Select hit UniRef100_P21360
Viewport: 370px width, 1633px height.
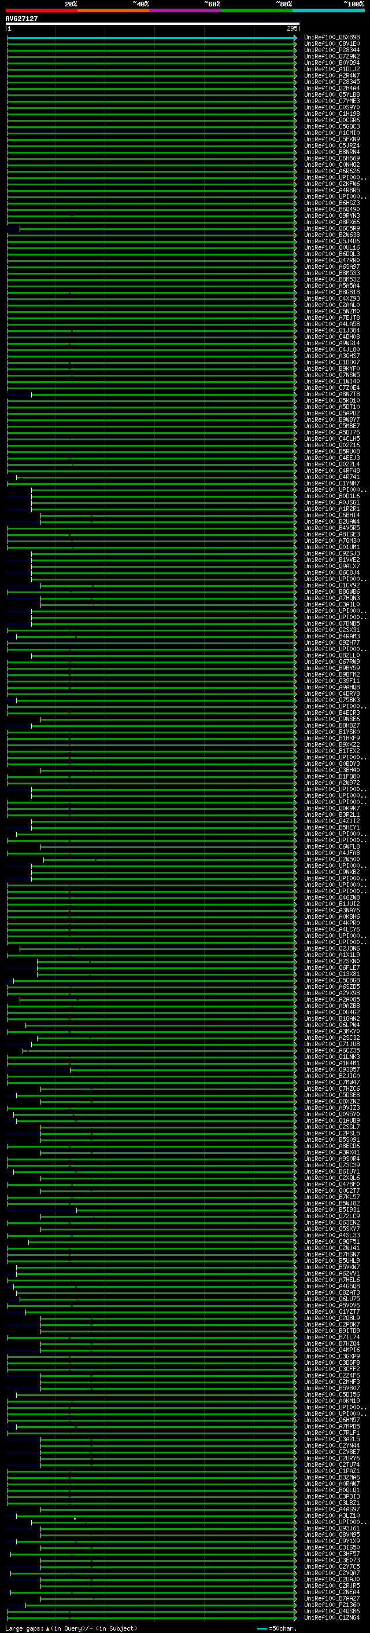point(332,1605)
